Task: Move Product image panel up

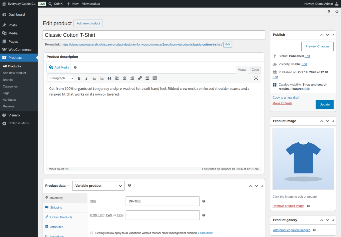Action: [322, 121]
